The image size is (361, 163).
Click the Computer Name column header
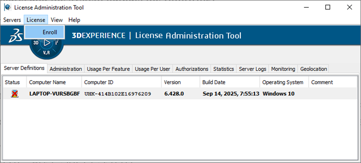(47, 82)
